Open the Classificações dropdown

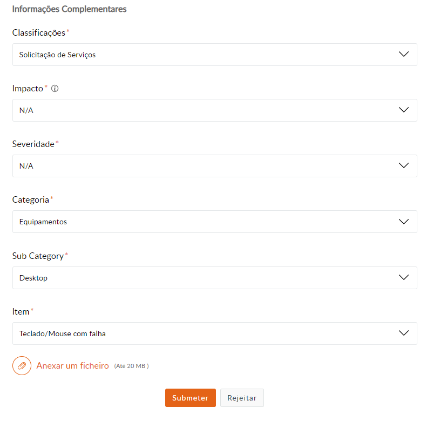click(214, 55)
